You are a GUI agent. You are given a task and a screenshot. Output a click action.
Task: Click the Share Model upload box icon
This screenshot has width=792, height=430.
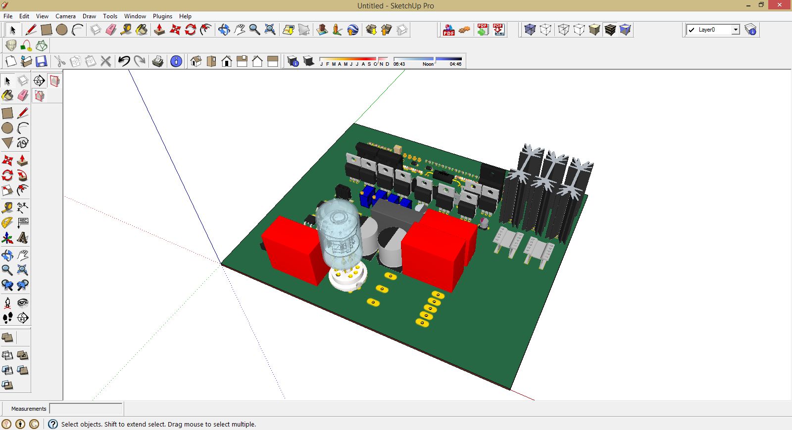click(x=387, y=30)
